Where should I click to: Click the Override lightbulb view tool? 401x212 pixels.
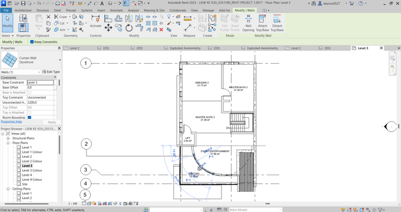(169, 17)
